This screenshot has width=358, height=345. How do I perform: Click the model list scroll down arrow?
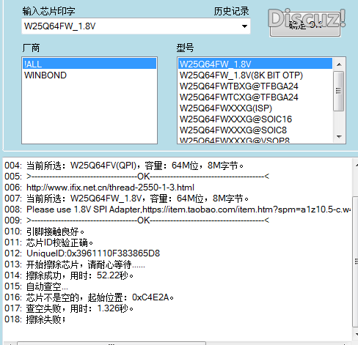339,137
